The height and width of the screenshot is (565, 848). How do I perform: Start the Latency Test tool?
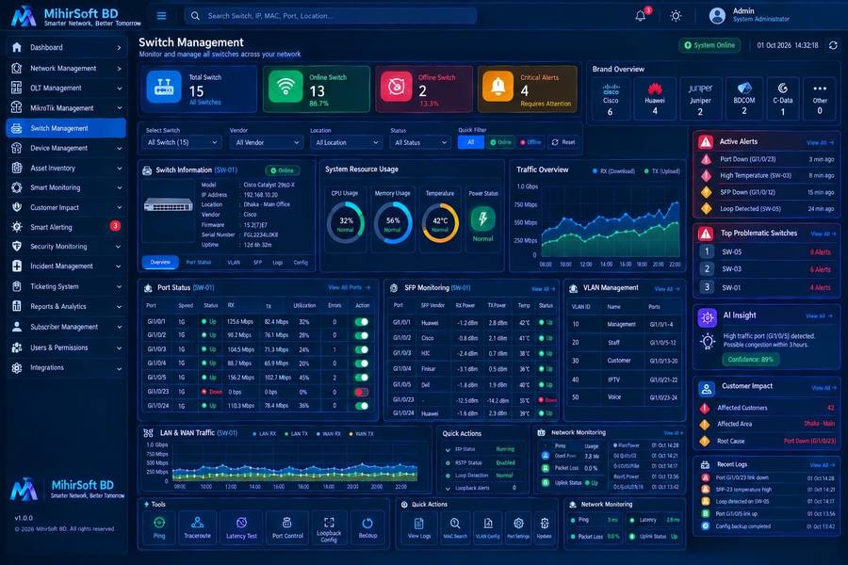click(241, 527)
